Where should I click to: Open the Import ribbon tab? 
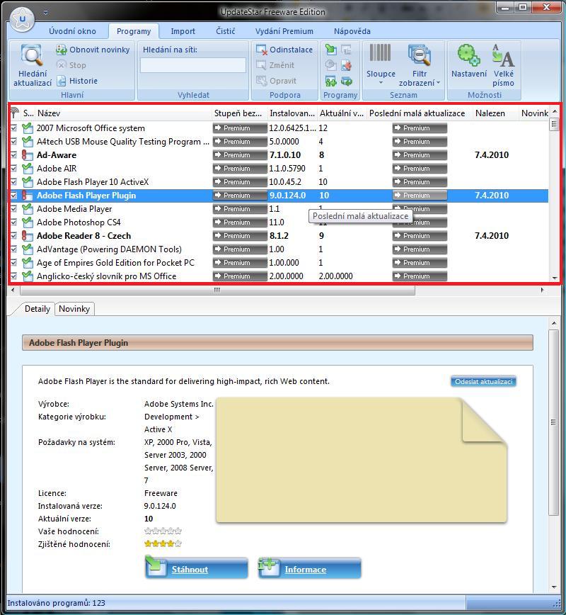click(183, 31)
